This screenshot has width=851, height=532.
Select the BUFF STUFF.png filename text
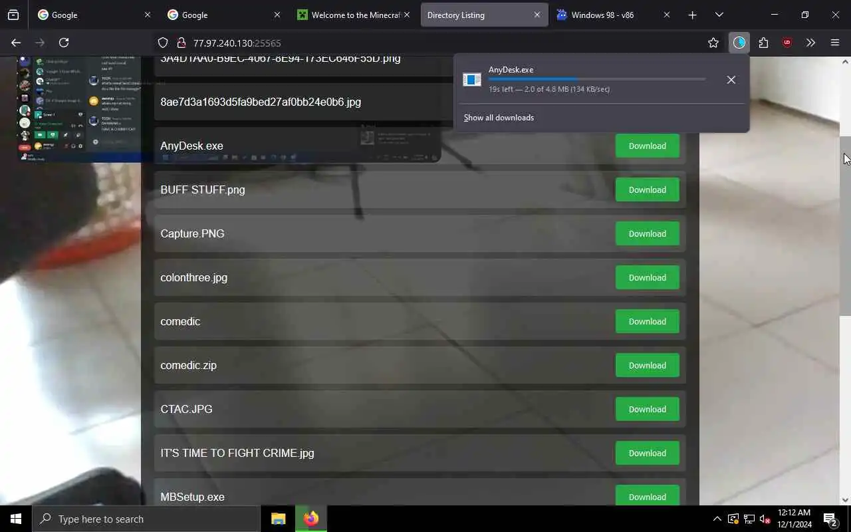(x=203, y=190)
